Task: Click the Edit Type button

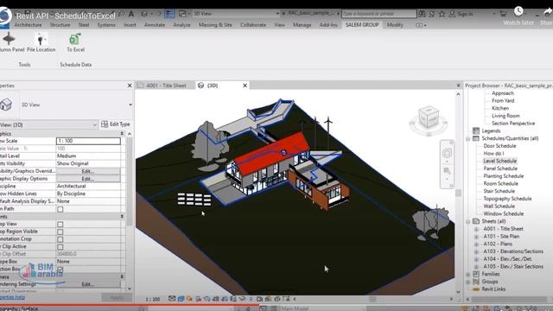Action: [x=116, y=124]
